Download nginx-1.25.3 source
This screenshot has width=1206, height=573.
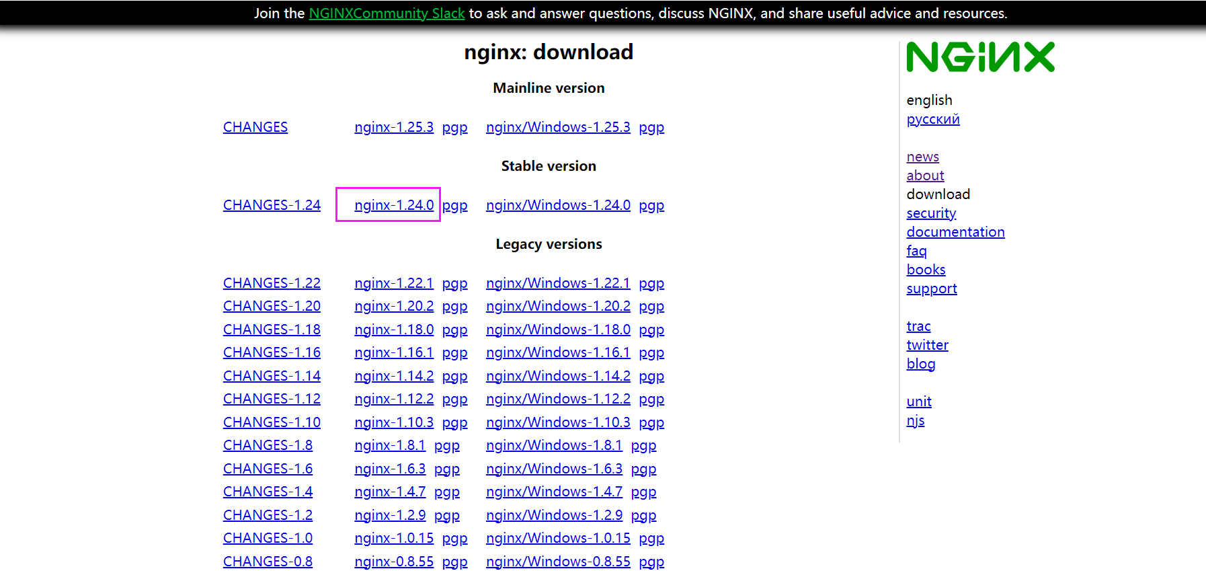[394, 127]
